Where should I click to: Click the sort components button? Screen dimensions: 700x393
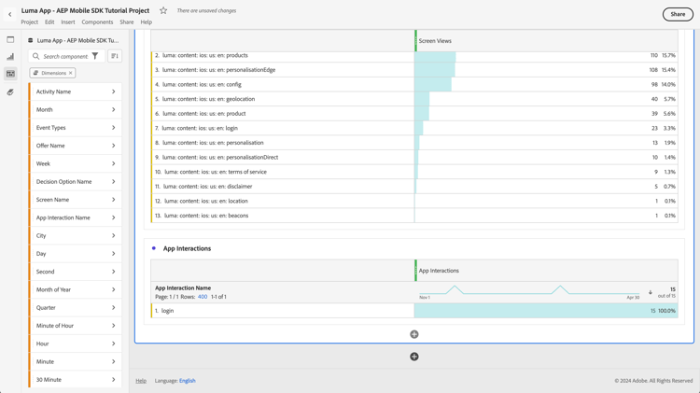[115, 56]
